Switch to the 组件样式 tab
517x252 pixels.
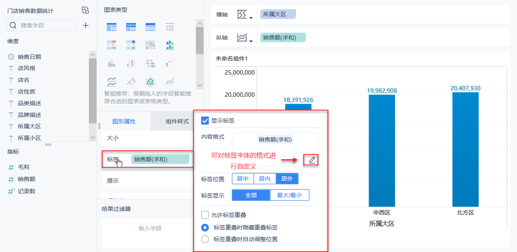click(x=177, y=121)
